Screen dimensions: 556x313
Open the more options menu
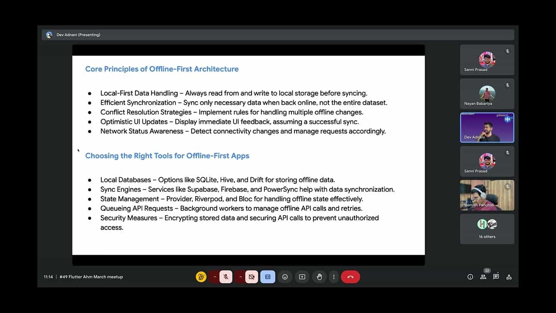(334, 276)
